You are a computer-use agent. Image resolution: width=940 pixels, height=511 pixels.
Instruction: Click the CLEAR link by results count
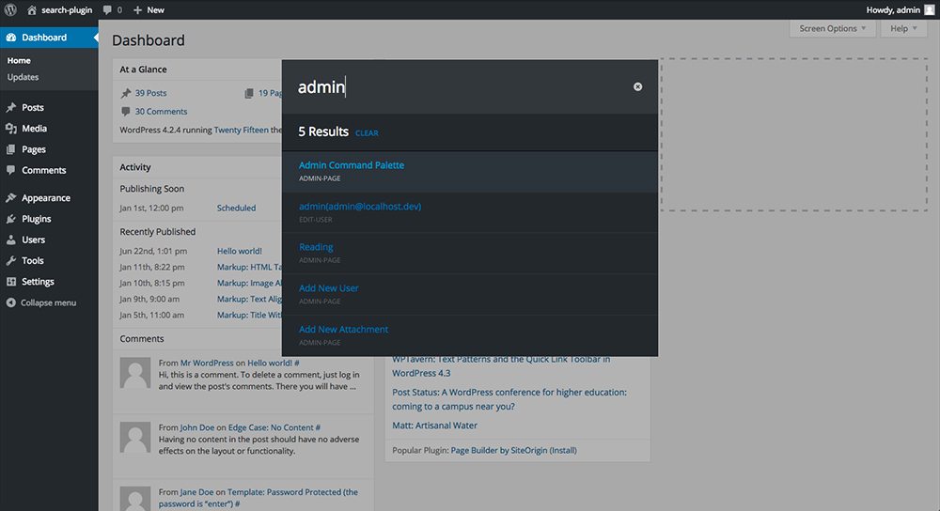point(367,133)
